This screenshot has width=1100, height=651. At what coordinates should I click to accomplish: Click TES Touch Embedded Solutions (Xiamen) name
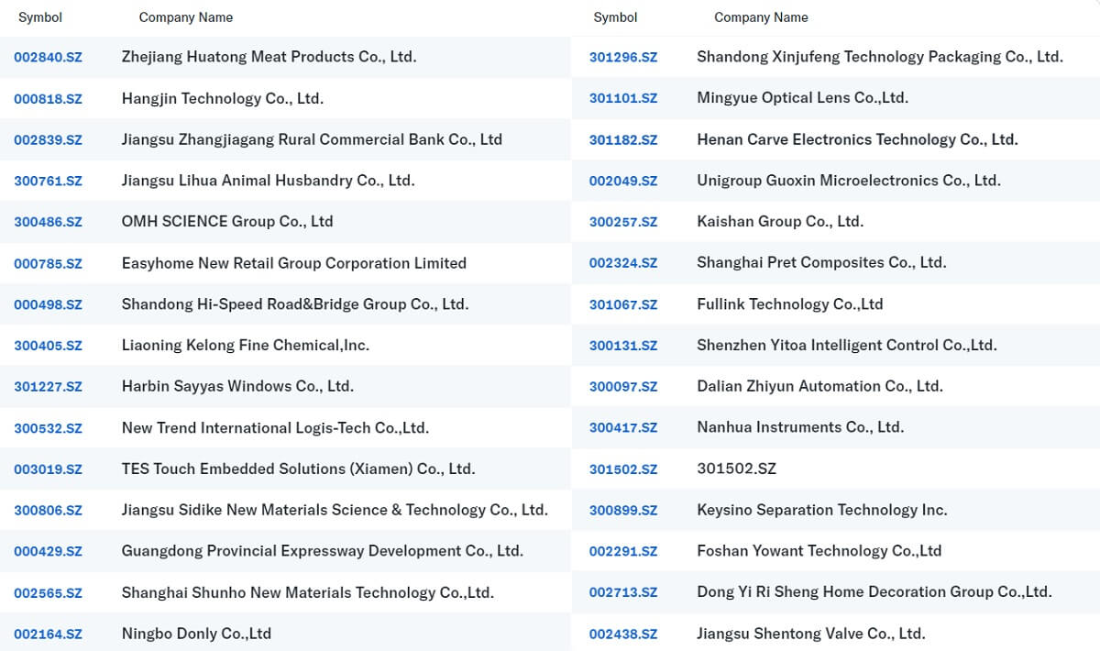299,469
